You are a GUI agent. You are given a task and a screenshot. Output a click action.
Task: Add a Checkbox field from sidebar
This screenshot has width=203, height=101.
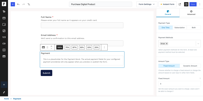click(x=4, y=31)
